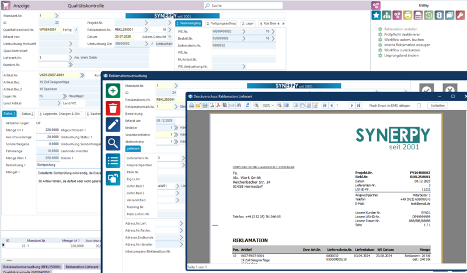The width and height of the screenshot is (467, 273).
Task: Click the magnifier search icon in Reklamationsverwaltung
Action: pos(113,142)
